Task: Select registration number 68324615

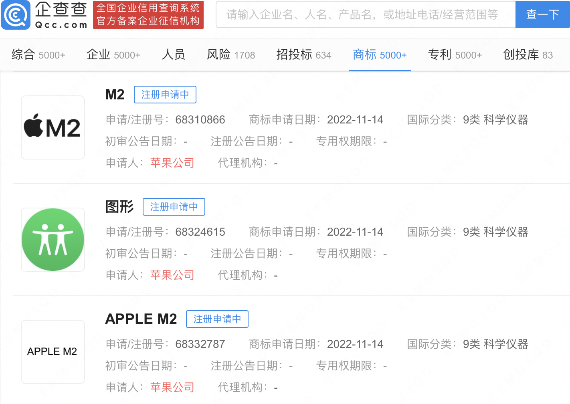Action: [x=200, y=232]
